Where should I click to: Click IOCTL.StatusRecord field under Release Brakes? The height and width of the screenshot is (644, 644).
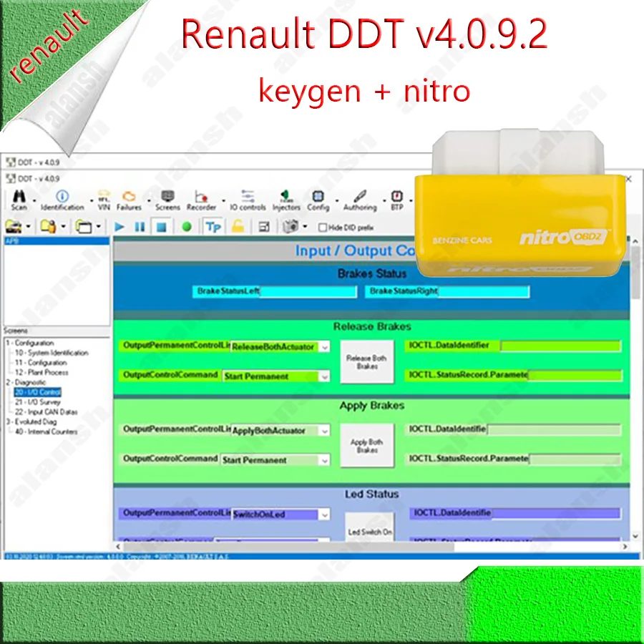[x=575, y=376]
